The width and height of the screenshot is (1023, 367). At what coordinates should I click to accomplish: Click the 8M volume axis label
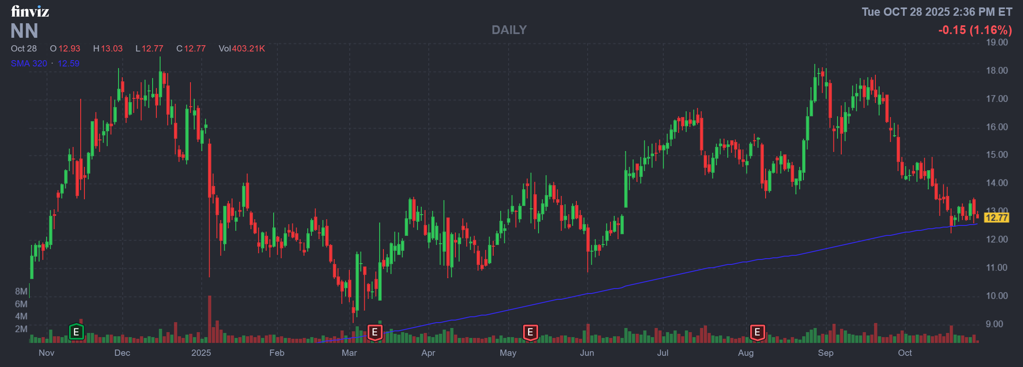coord(21,291)
